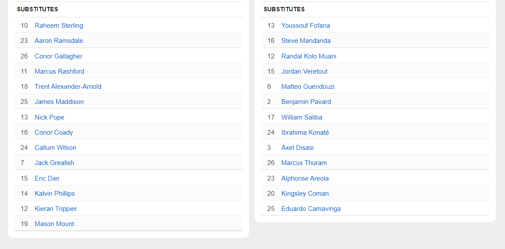Viewport: 505px width, 249px height.
Task: Select Ibrahima Konaté from substitutes
Action: [305, 133]
